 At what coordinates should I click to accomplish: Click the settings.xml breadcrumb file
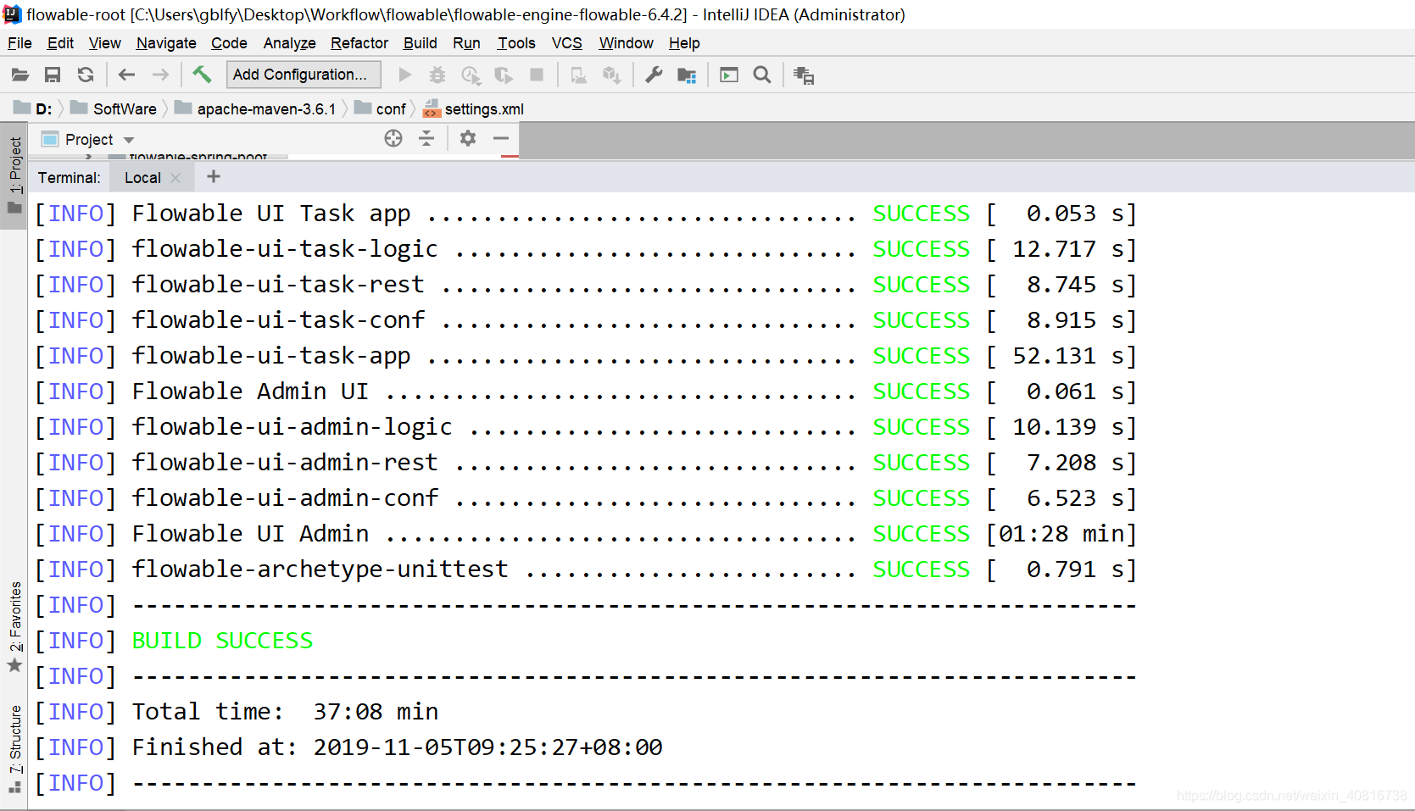tap(474, 108)
